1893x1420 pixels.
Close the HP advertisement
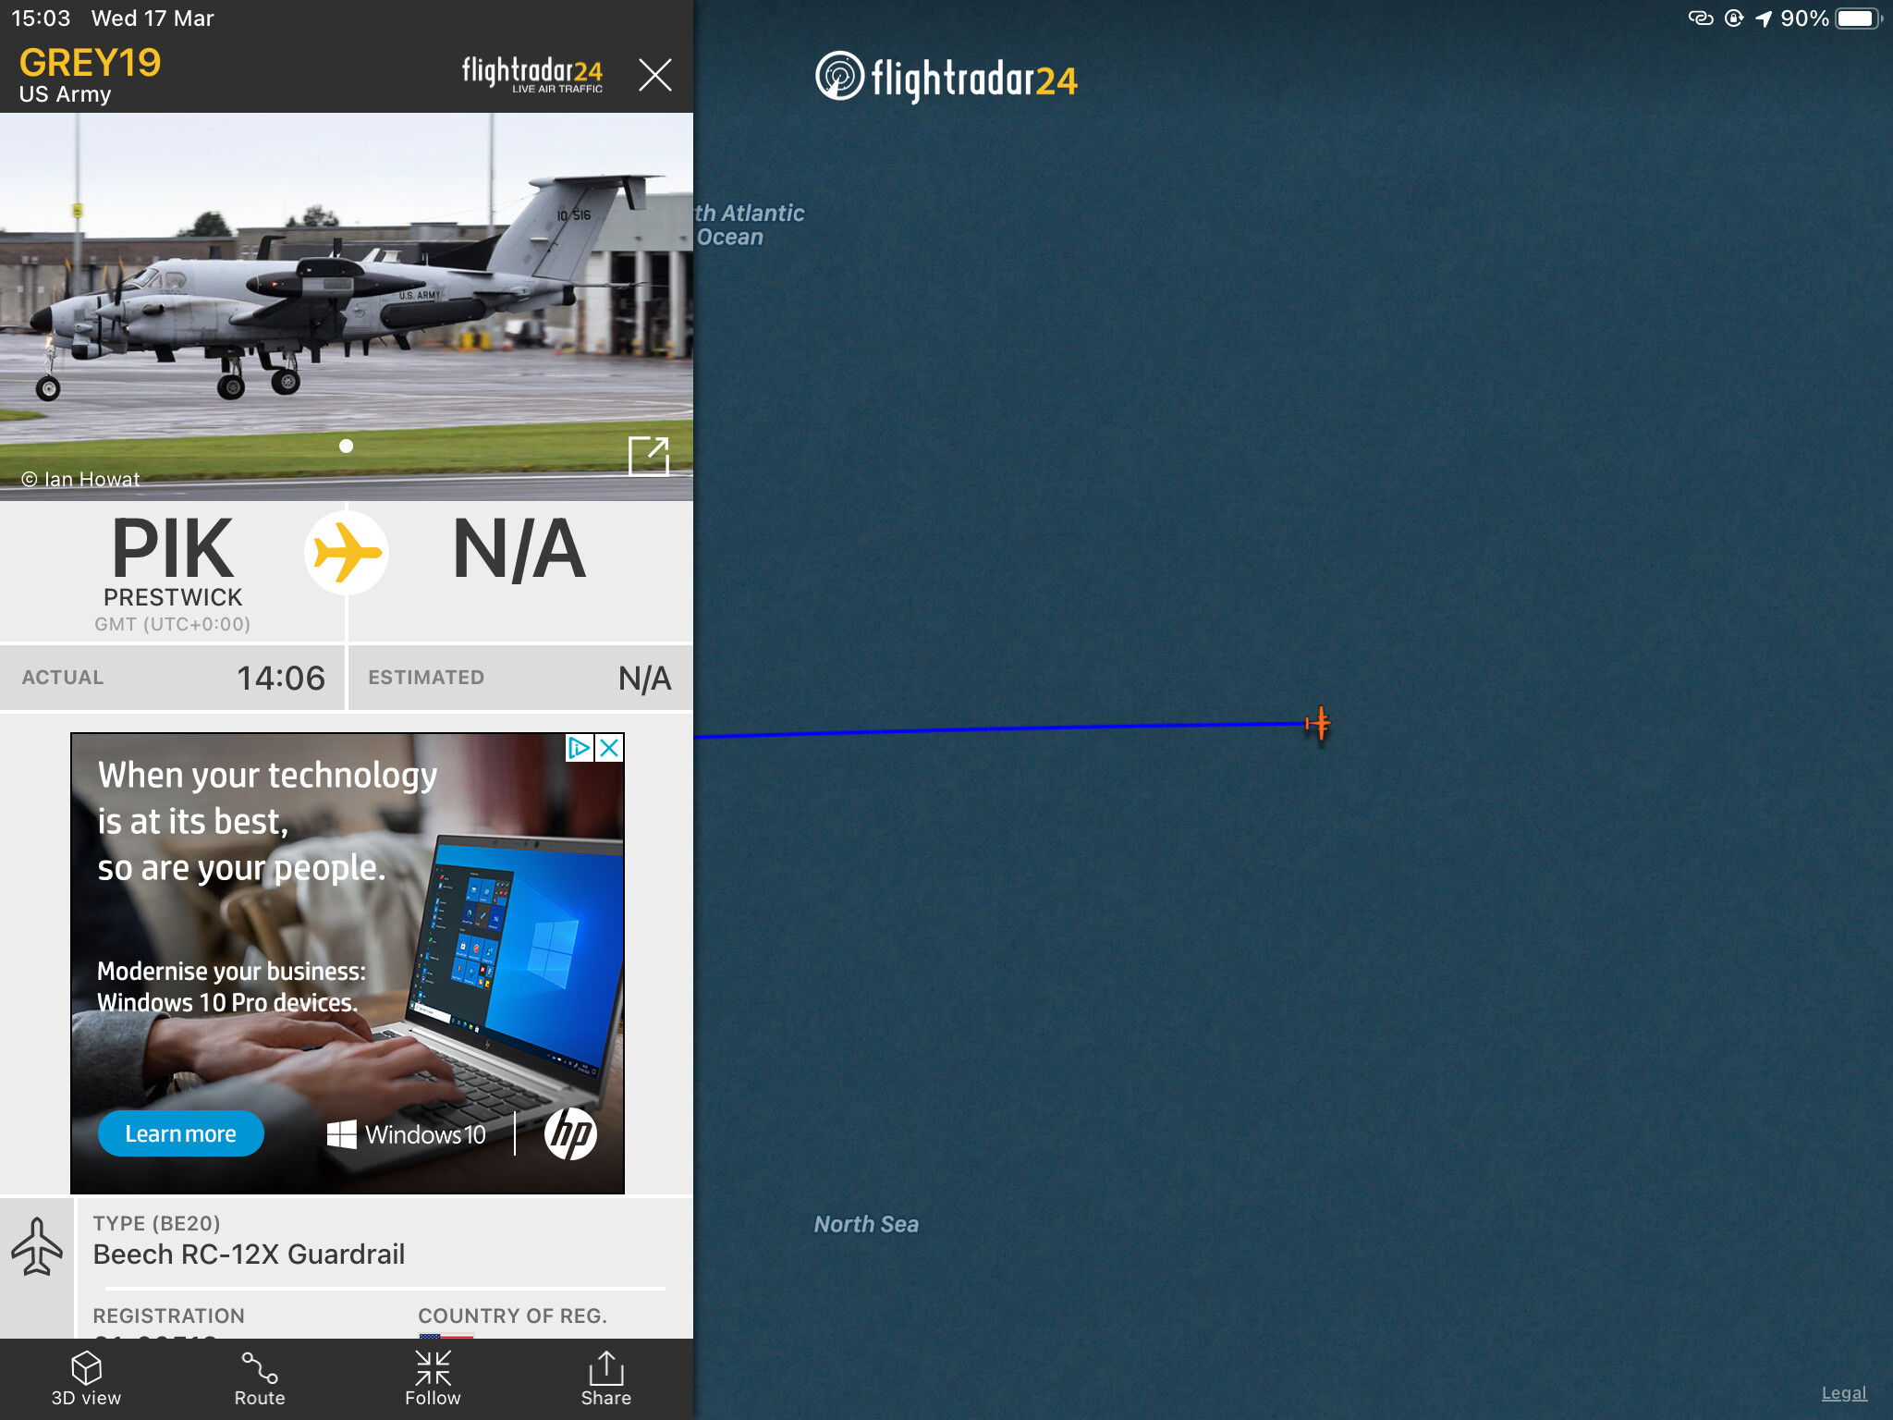(x=610, y=748)
